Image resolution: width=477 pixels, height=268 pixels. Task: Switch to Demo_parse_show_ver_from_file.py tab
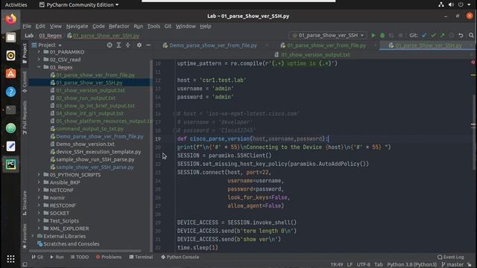click(x=213, y=45)
